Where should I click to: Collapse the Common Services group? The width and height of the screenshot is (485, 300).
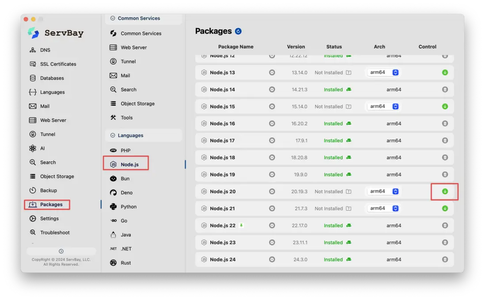click(113, 19)
